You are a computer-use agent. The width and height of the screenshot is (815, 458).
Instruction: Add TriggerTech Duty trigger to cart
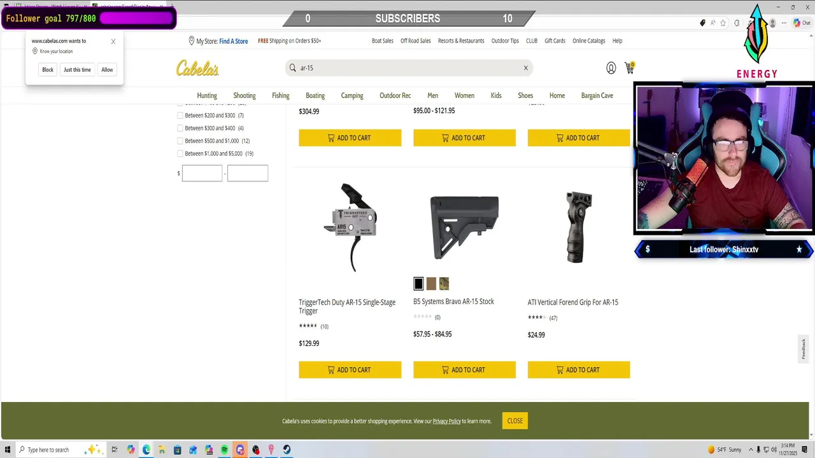(x=350, y=370)
